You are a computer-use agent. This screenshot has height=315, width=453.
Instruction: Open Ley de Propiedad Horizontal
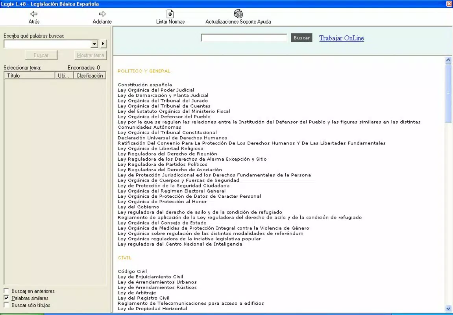[152, 309]
